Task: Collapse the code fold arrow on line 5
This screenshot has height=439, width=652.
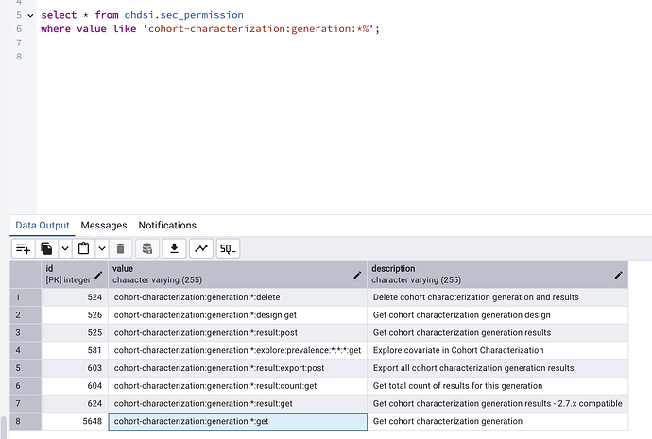Action: [x=30, y=15]
